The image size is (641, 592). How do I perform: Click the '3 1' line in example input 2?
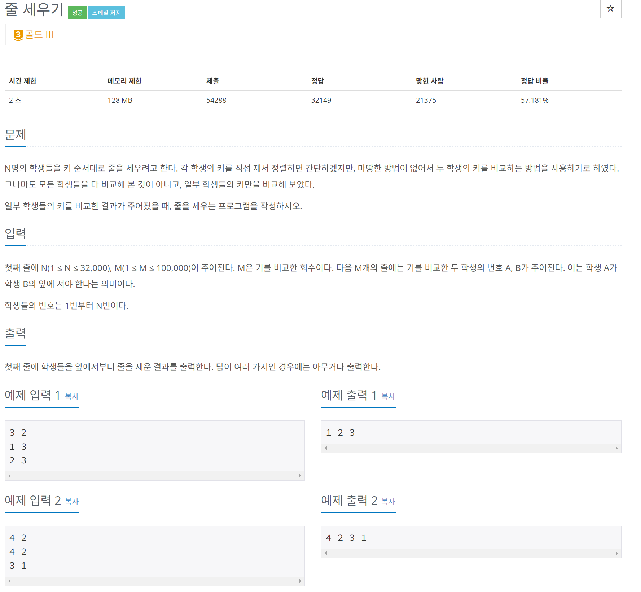click(x=18, y=566)
